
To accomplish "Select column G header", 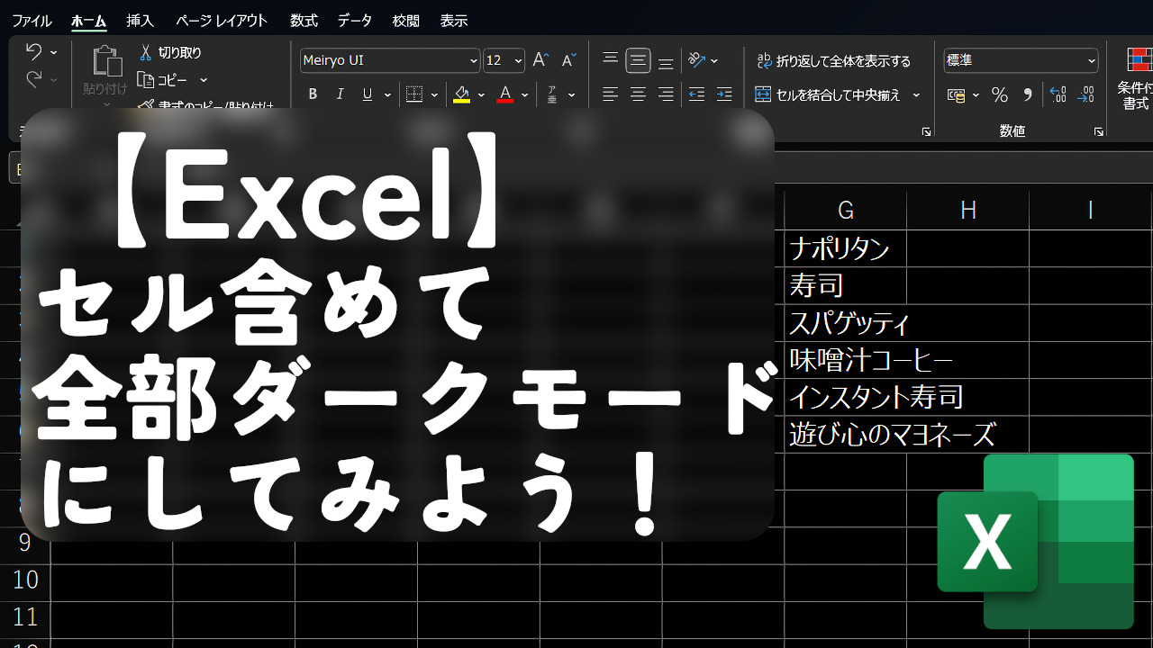I will 845,210.
